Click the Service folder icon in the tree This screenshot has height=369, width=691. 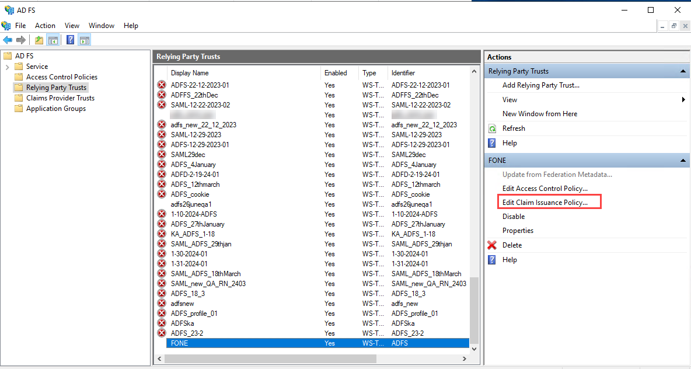19,67
